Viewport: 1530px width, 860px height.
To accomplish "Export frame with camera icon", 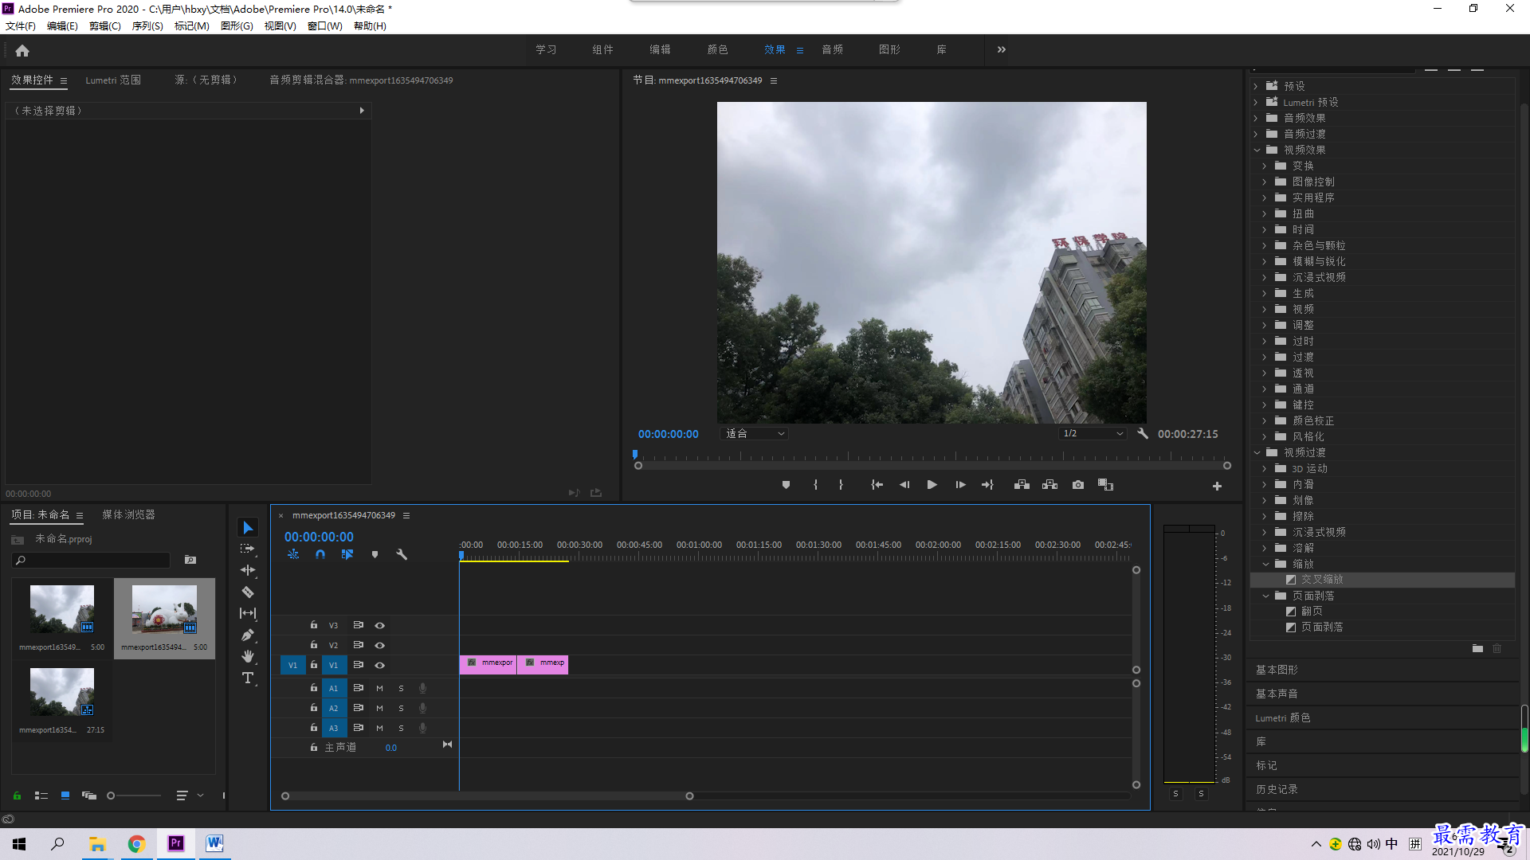I will coord(1078,485).
